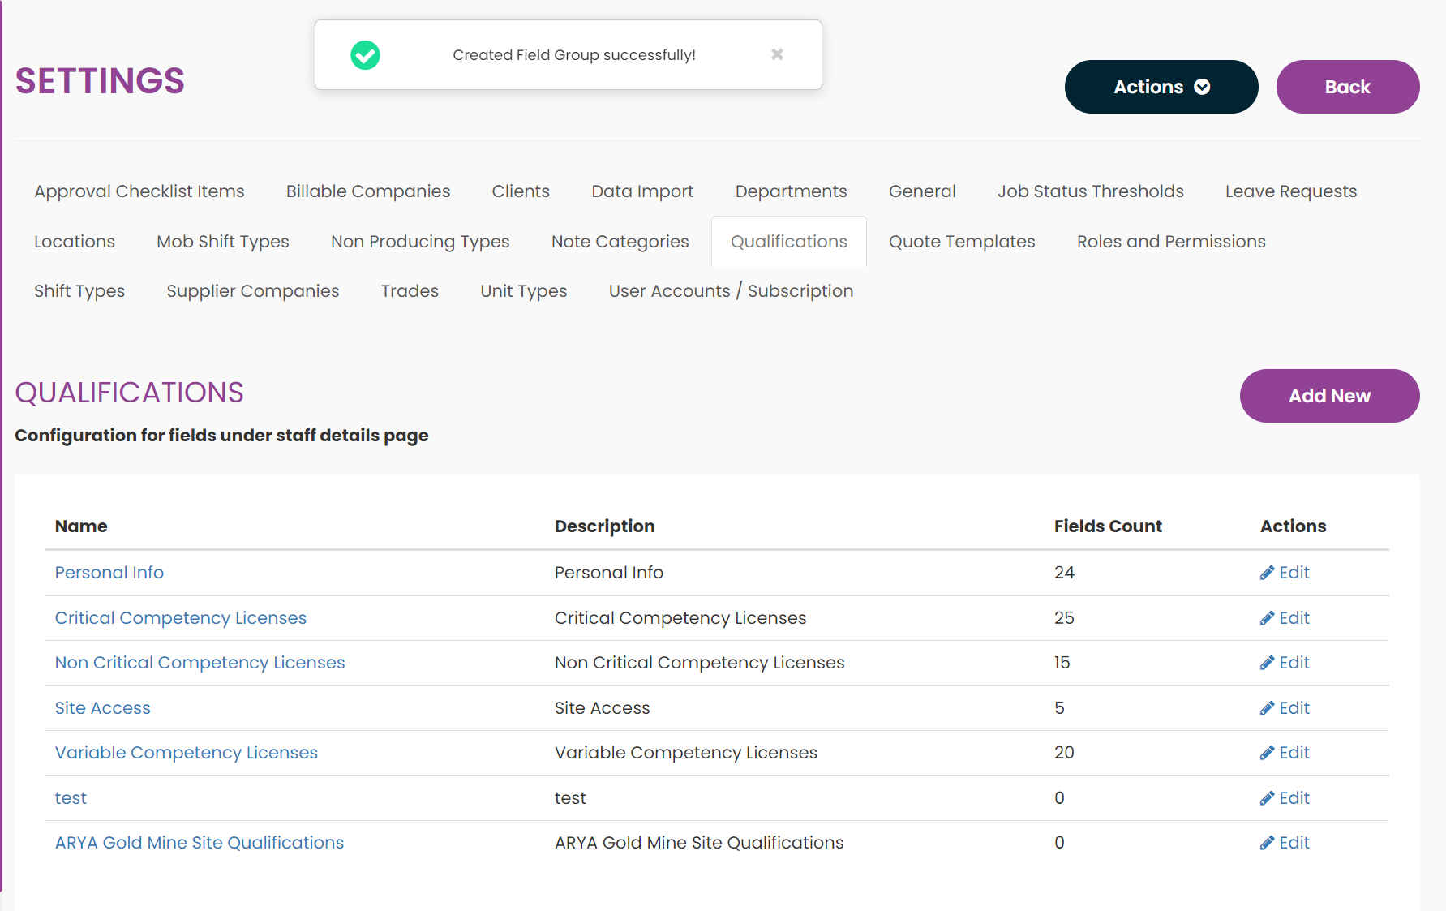Viewport: 1446px width, 911px height.
Task: Open the test field group link
Action: coord(71,798)
